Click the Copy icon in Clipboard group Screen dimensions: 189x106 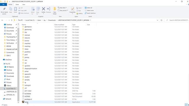[x=11, y=9]
